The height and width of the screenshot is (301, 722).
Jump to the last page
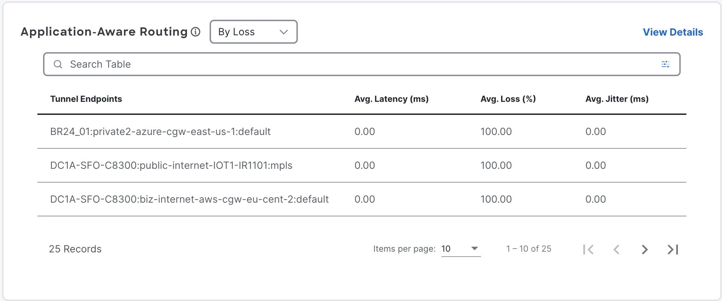tap(673, 250)
